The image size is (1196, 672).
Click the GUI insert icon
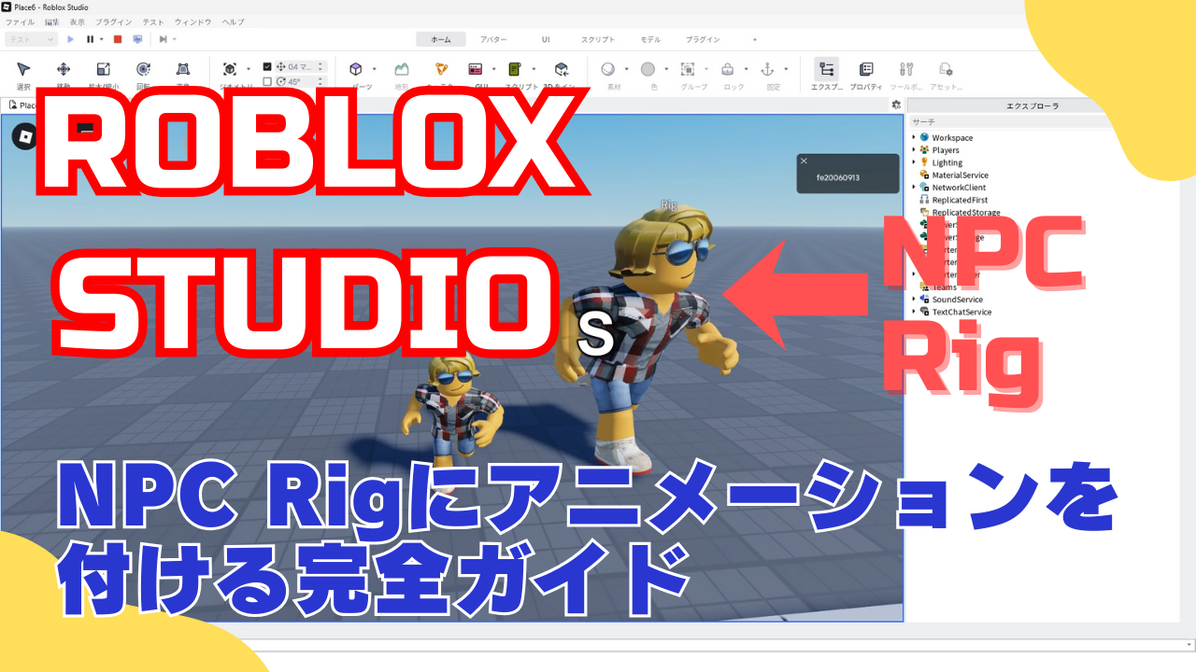(x=476, y=69)
